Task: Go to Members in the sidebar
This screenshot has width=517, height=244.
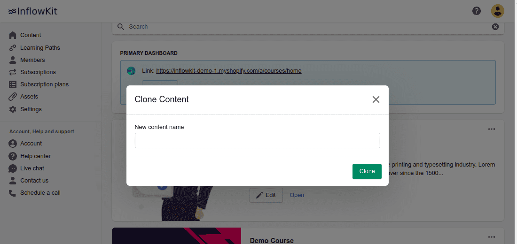Action: pos(32,60)
